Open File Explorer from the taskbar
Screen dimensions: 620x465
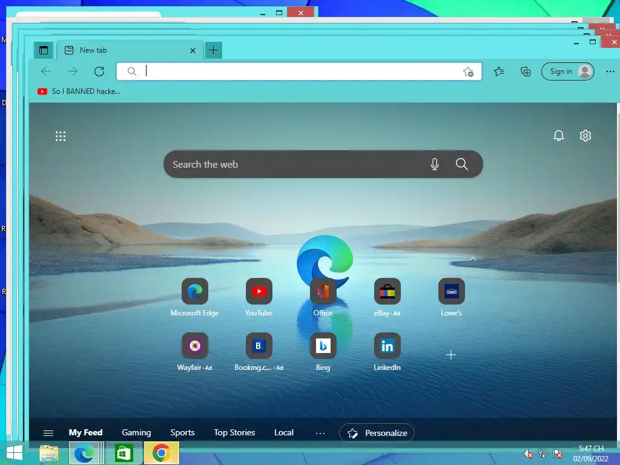coord(49,453)
